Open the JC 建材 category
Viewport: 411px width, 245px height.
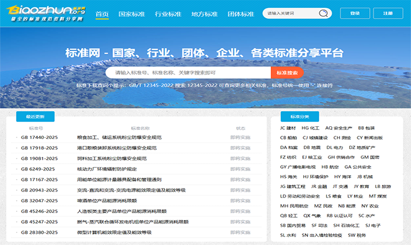[x=288, y=128]
